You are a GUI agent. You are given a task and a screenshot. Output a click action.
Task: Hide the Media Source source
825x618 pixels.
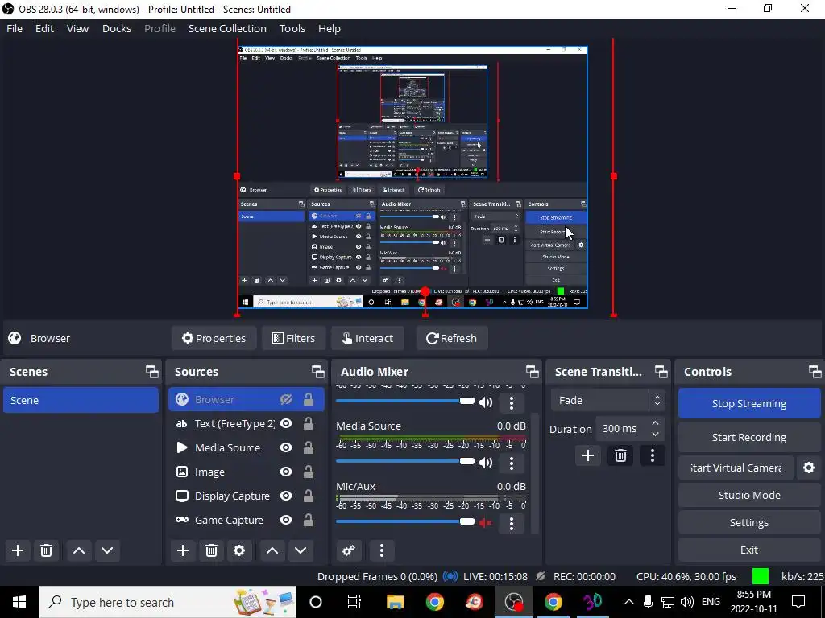point(286,447)
